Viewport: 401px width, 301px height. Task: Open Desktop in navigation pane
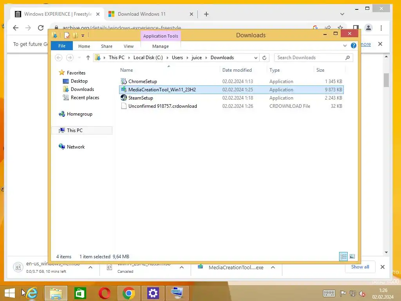[79, 81]
